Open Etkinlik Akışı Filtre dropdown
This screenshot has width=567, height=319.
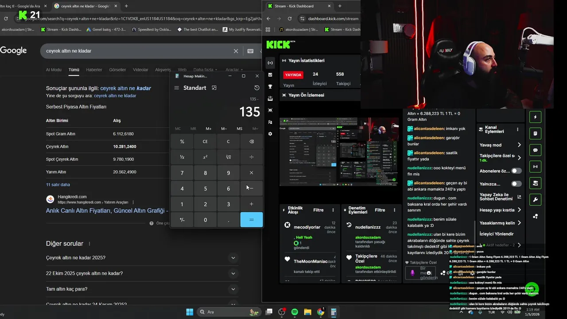[x=318, y=210]
